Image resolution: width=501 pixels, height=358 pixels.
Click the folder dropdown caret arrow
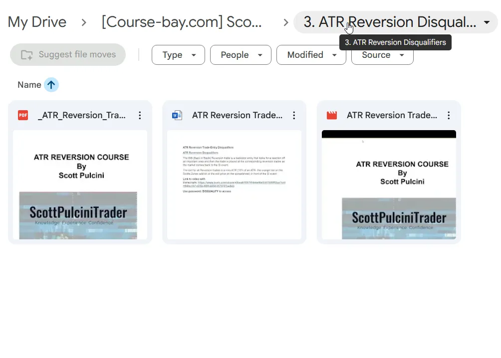pos(487,22)
